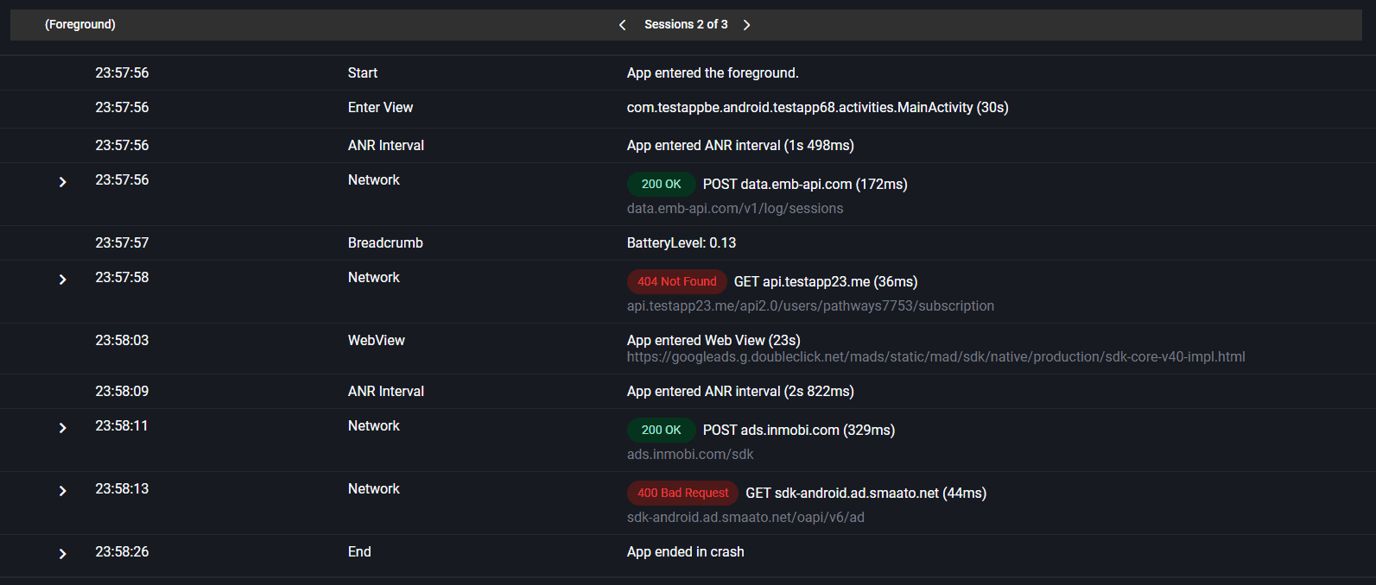
Task: Select 'GET sdk-android.ad.smaato.net (44ms)' text
Action: [866, 494]
